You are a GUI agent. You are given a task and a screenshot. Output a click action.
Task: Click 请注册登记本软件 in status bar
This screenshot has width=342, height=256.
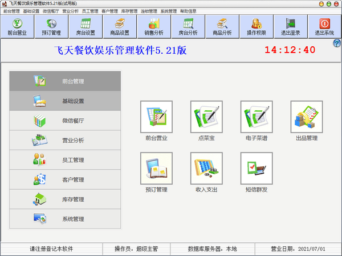tap(51, 249)
